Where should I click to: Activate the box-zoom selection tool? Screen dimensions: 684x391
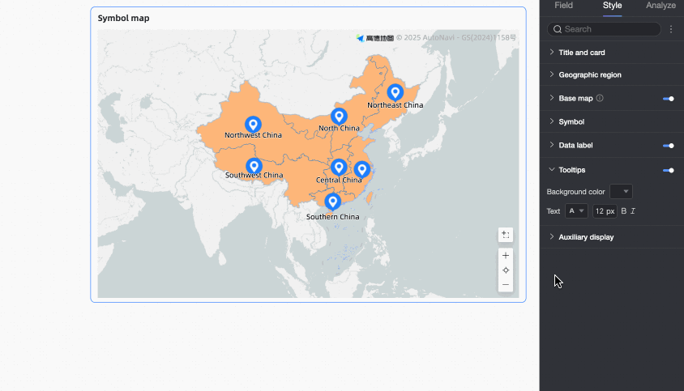(x=506, y=235)
